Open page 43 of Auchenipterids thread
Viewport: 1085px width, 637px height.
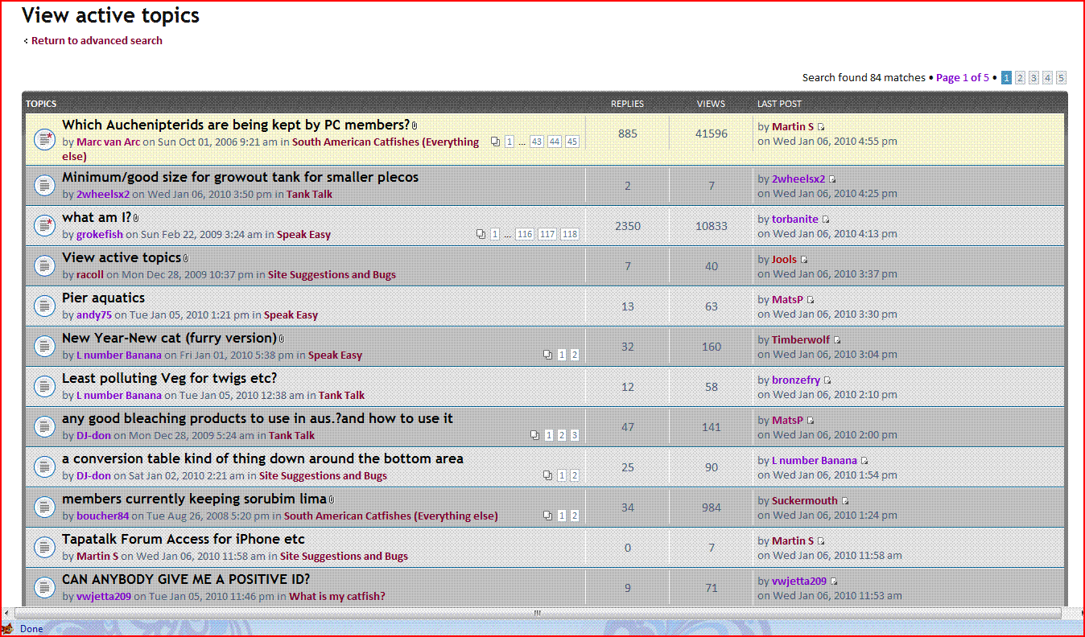537,142
